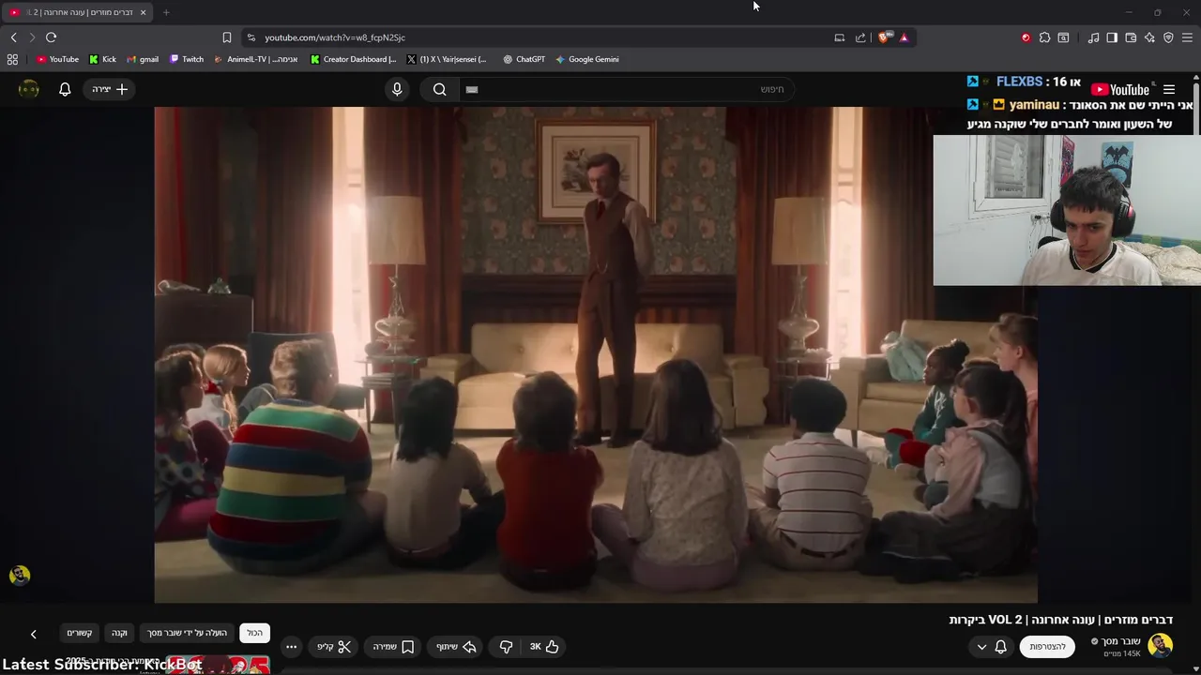The image size is (1201, 675).
Task: Click the Clip scissors button
Action: pos(334,647)
